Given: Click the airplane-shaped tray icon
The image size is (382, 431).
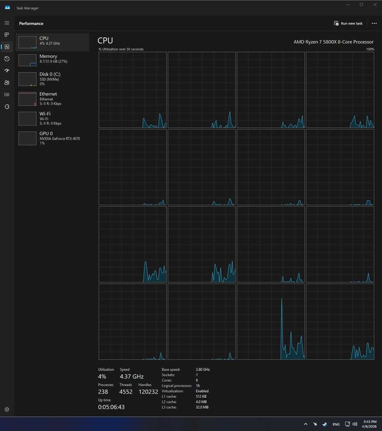Looking at the screenshot, I should point(315,424).
